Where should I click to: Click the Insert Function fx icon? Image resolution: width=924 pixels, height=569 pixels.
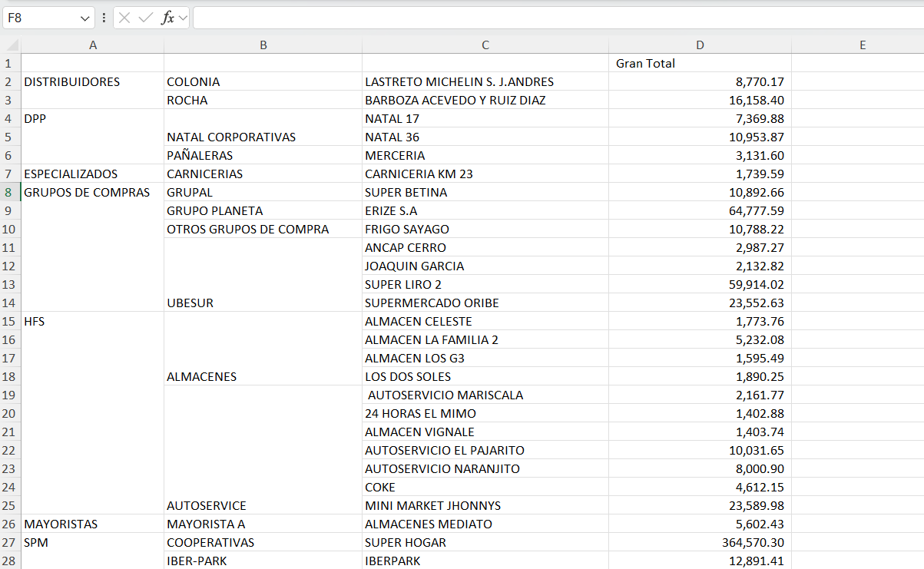pos(167,18)
